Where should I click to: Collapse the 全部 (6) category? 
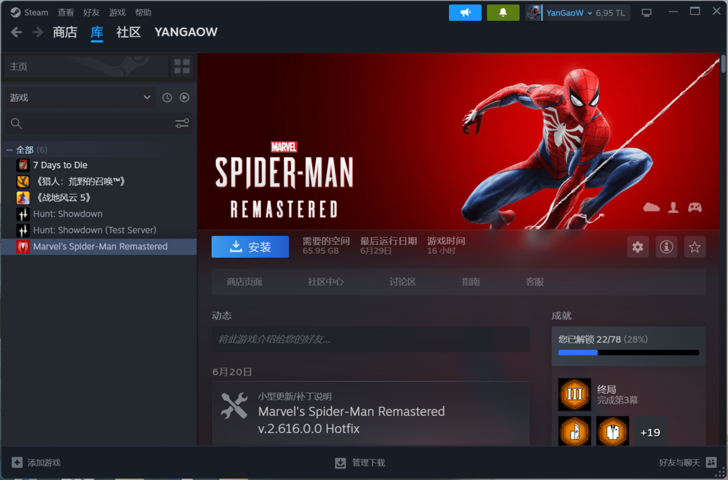pyautogui.click(x=9, y=150)
